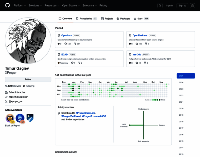Open the OpenLara repository link

pos(67,36)
